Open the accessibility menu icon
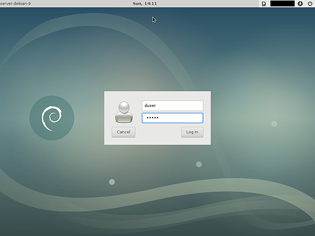 pos(300,4)
